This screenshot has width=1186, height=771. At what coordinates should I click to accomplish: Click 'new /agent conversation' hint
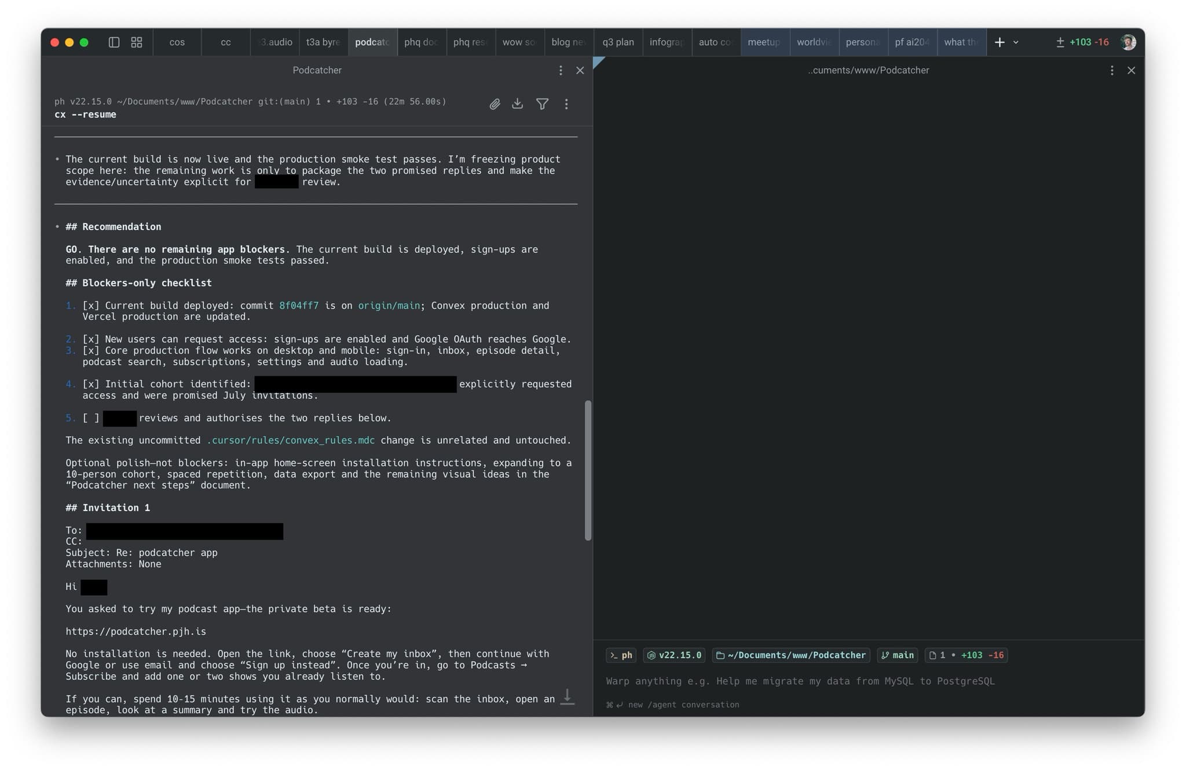[672, 704]
